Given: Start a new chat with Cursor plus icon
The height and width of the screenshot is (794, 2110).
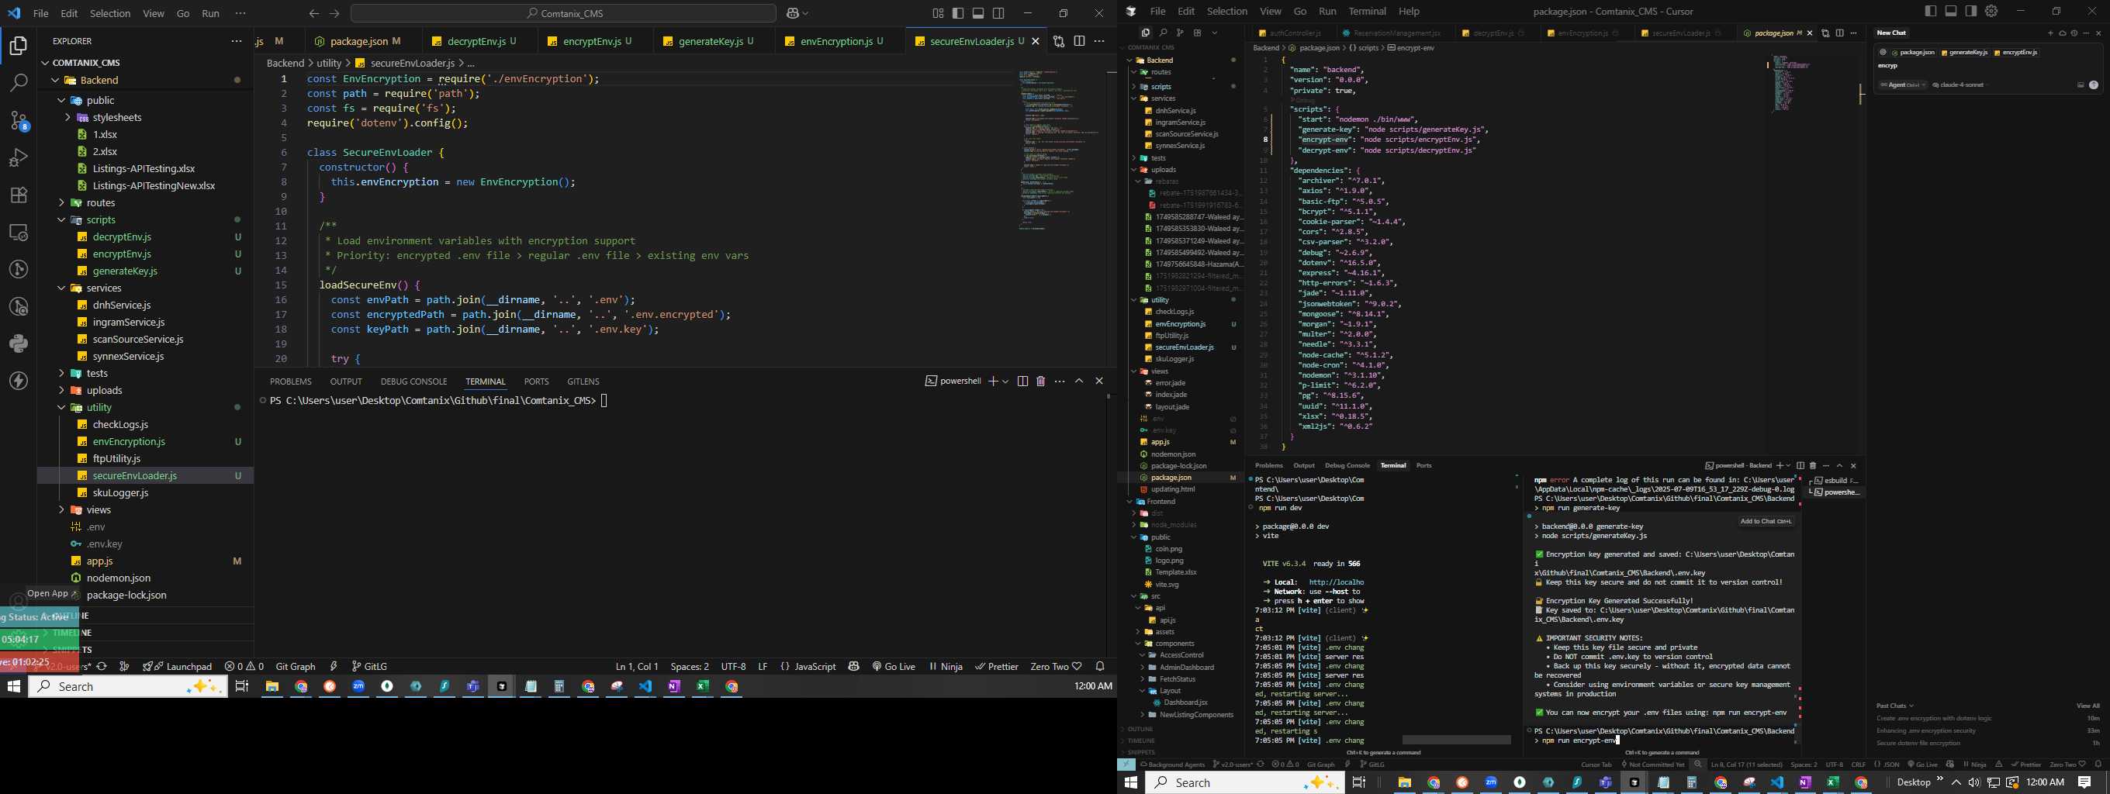Looking at the screenshot, I should click(x=2050, y=33).
